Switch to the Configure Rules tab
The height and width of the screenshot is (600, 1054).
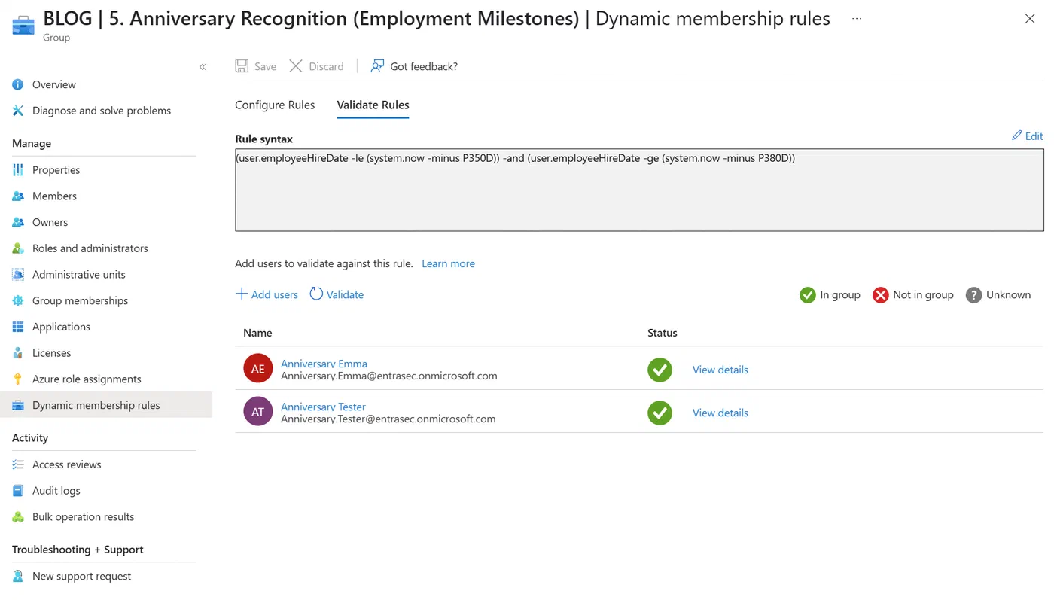click(275, 105)
